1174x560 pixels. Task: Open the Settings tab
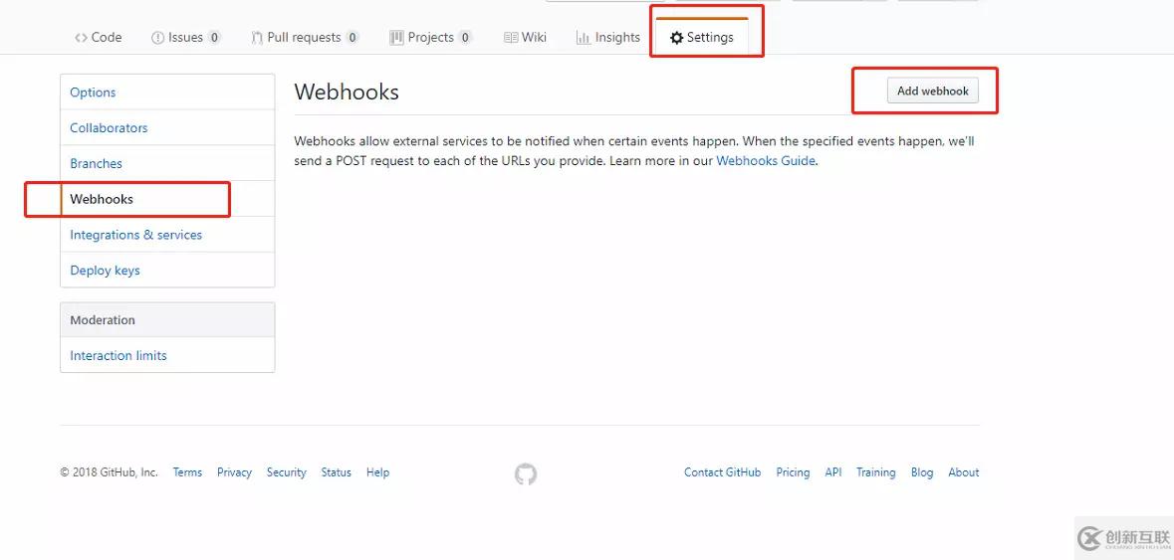[x=702, y=38]
